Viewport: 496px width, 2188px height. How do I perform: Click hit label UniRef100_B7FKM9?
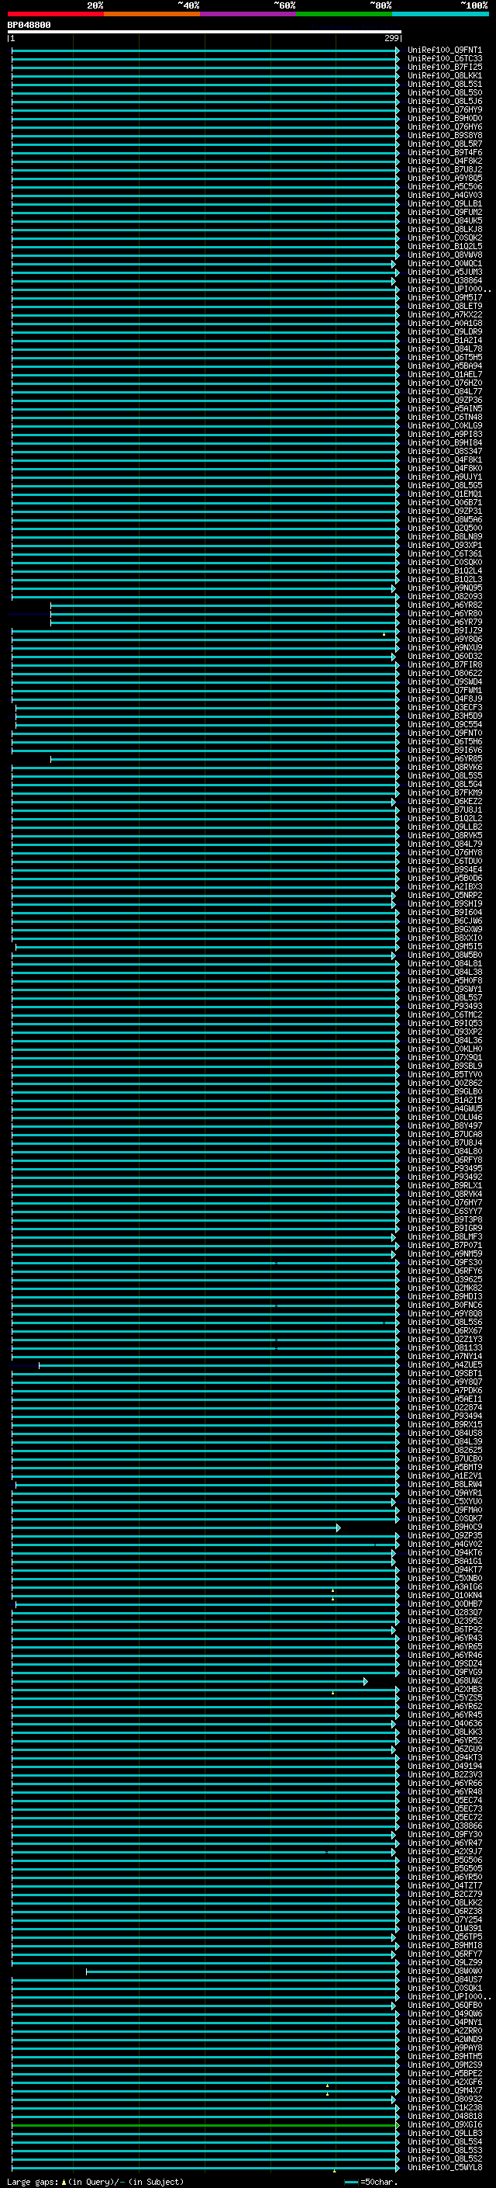click(444, 793)
